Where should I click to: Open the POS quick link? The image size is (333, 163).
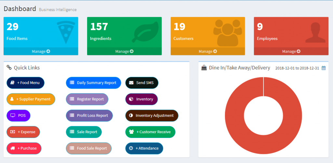[x=18, y=116]
